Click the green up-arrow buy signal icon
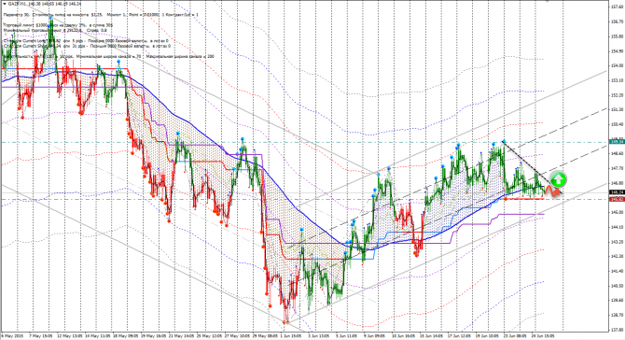 [x=558, y=179]
